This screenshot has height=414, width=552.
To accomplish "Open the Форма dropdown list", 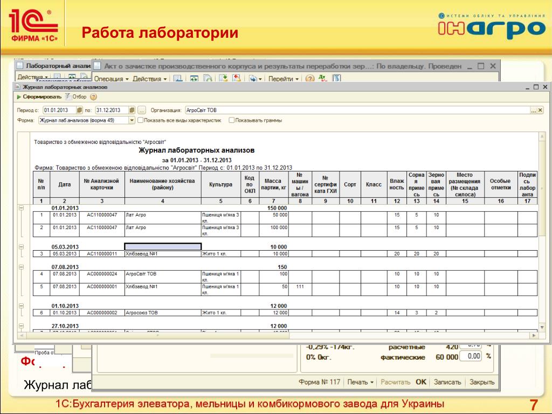I will click(x=132, y=120).
